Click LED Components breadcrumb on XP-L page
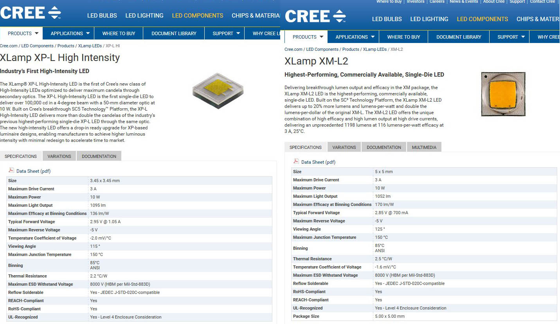The width and height of the screenshot is (560, 324). coord(38,46)
